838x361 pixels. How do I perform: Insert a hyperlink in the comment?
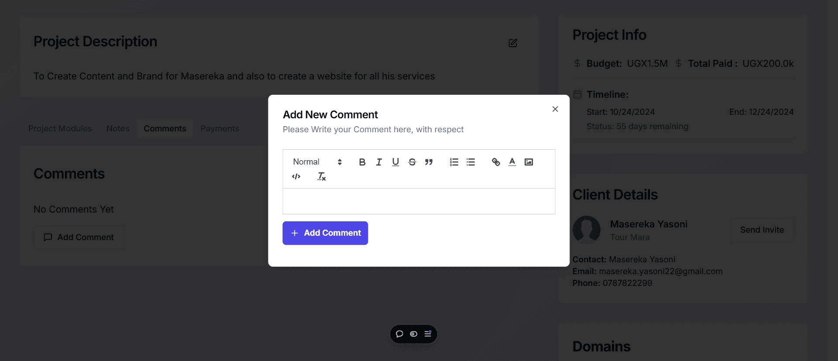click(x=496, y=162)
